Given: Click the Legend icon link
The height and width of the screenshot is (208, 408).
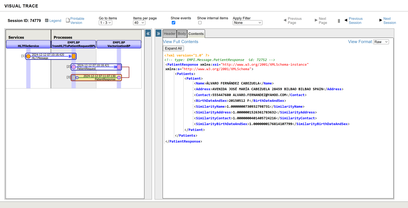Looking at the screenshot, I should coord(47,20).
